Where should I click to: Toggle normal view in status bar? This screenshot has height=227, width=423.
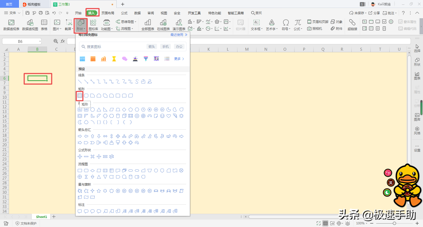click(x=325, y=223)
